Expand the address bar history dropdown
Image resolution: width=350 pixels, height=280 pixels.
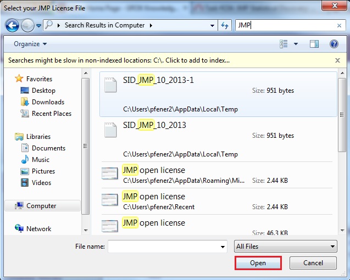pos(212,25)
